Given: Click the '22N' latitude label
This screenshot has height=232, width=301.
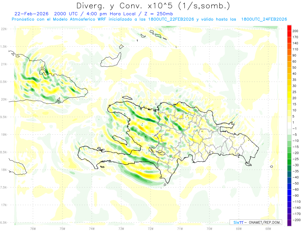Looking at the screenshot, I should [4, 29].
